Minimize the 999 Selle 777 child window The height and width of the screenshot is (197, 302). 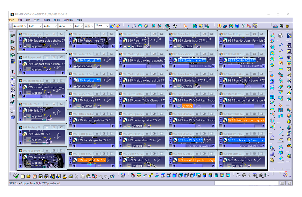[47, 104]
